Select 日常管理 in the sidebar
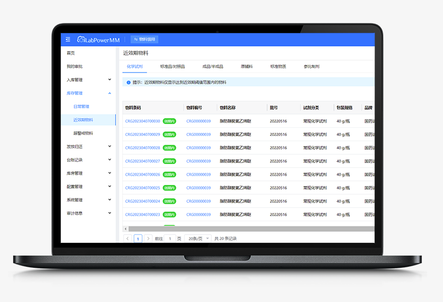 coord(81,106)
